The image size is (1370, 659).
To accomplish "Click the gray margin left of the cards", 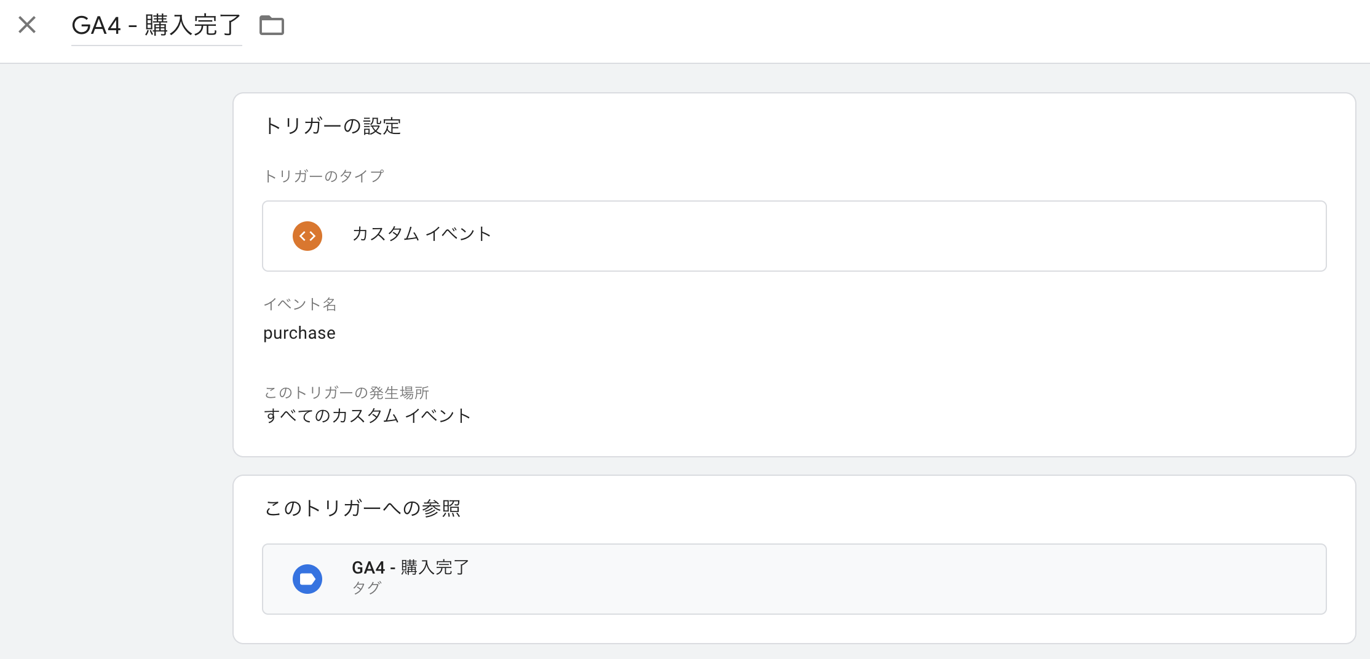I will click(117, 369).
